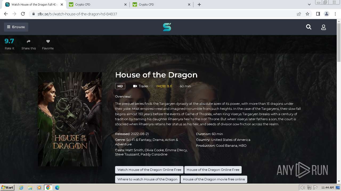Click the address bar URL
This screenshot has height=191, width=341.
(x=77, y=14)
